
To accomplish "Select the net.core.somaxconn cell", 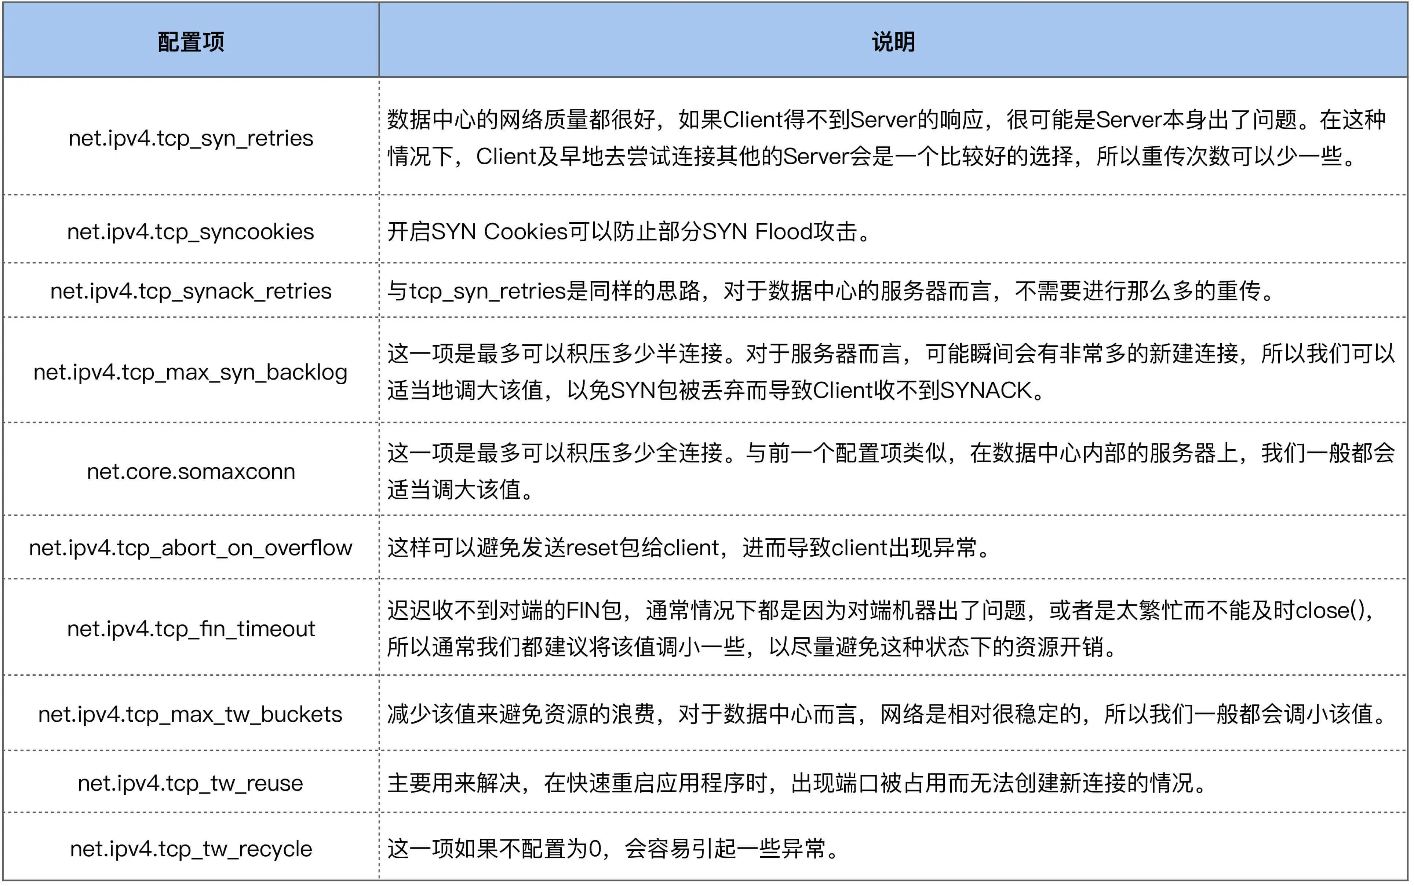I will pyautogui.click(x=190, y=471).
